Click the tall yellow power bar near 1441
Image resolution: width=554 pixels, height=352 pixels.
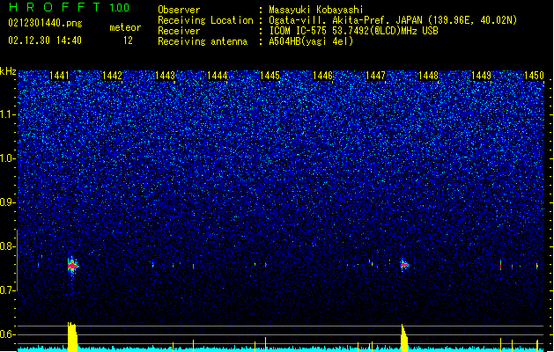point(72,336)
